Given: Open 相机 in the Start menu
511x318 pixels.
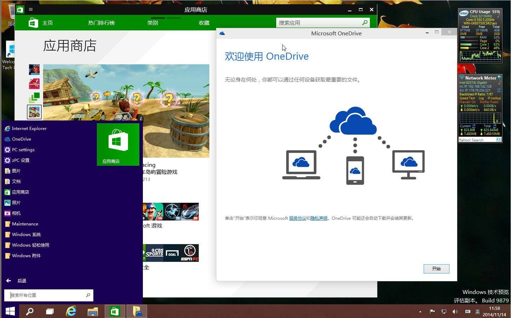Looking at the screenshot, I should point(16,213).
